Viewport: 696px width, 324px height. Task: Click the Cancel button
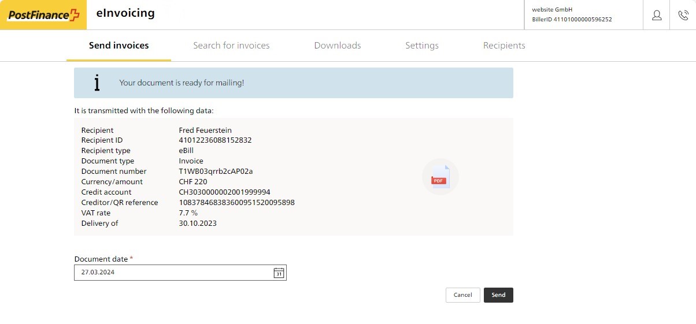click(x=463, y=295)
